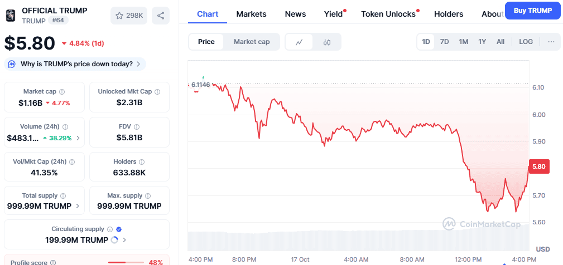
Task: Expand the Total supply chevron
Action: pyautogui.click(x=77, y=206)
